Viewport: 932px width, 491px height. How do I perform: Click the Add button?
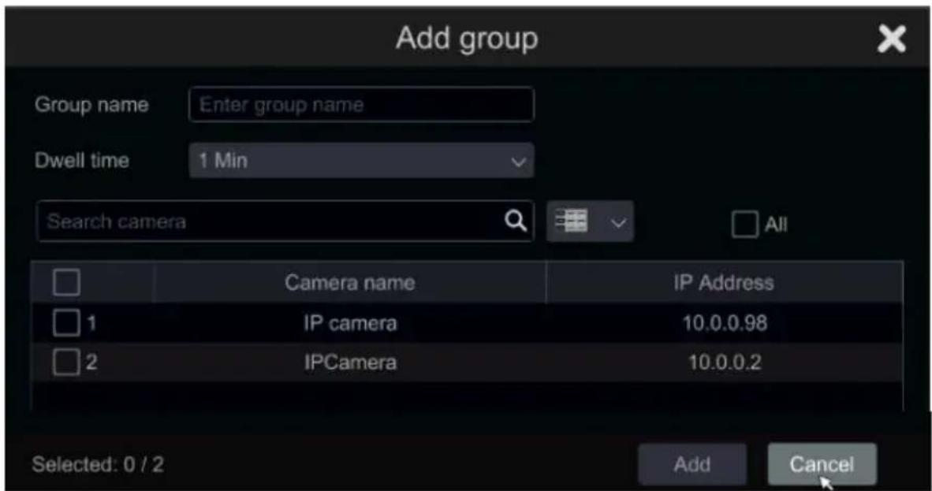692,464
